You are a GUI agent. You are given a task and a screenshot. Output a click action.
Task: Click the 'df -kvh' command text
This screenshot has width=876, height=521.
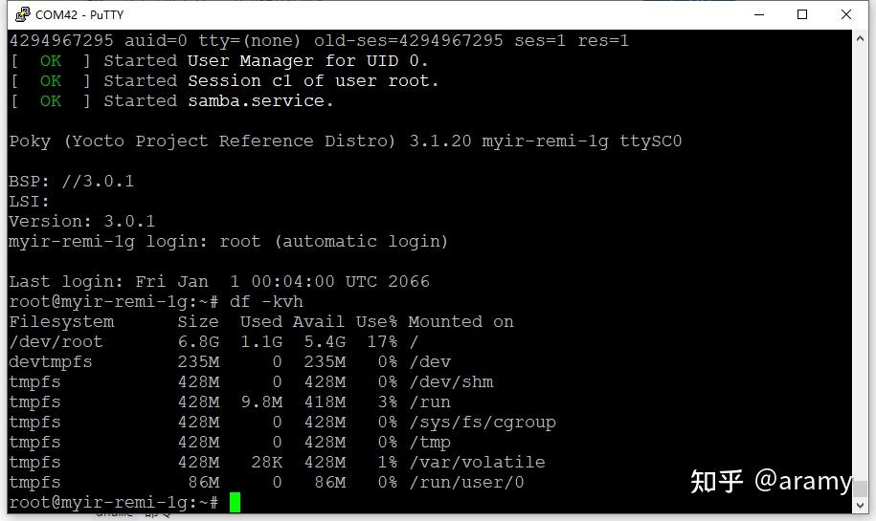(x=266, y=302)
